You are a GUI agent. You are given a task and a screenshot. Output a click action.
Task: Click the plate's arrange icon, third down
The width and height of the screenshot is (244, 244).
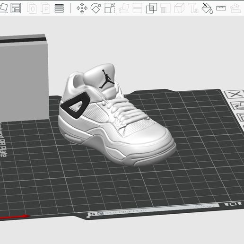pos(241,117)
